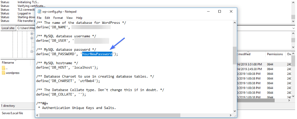
Task: Click the wordpress folder name
Action: [13, 73]
